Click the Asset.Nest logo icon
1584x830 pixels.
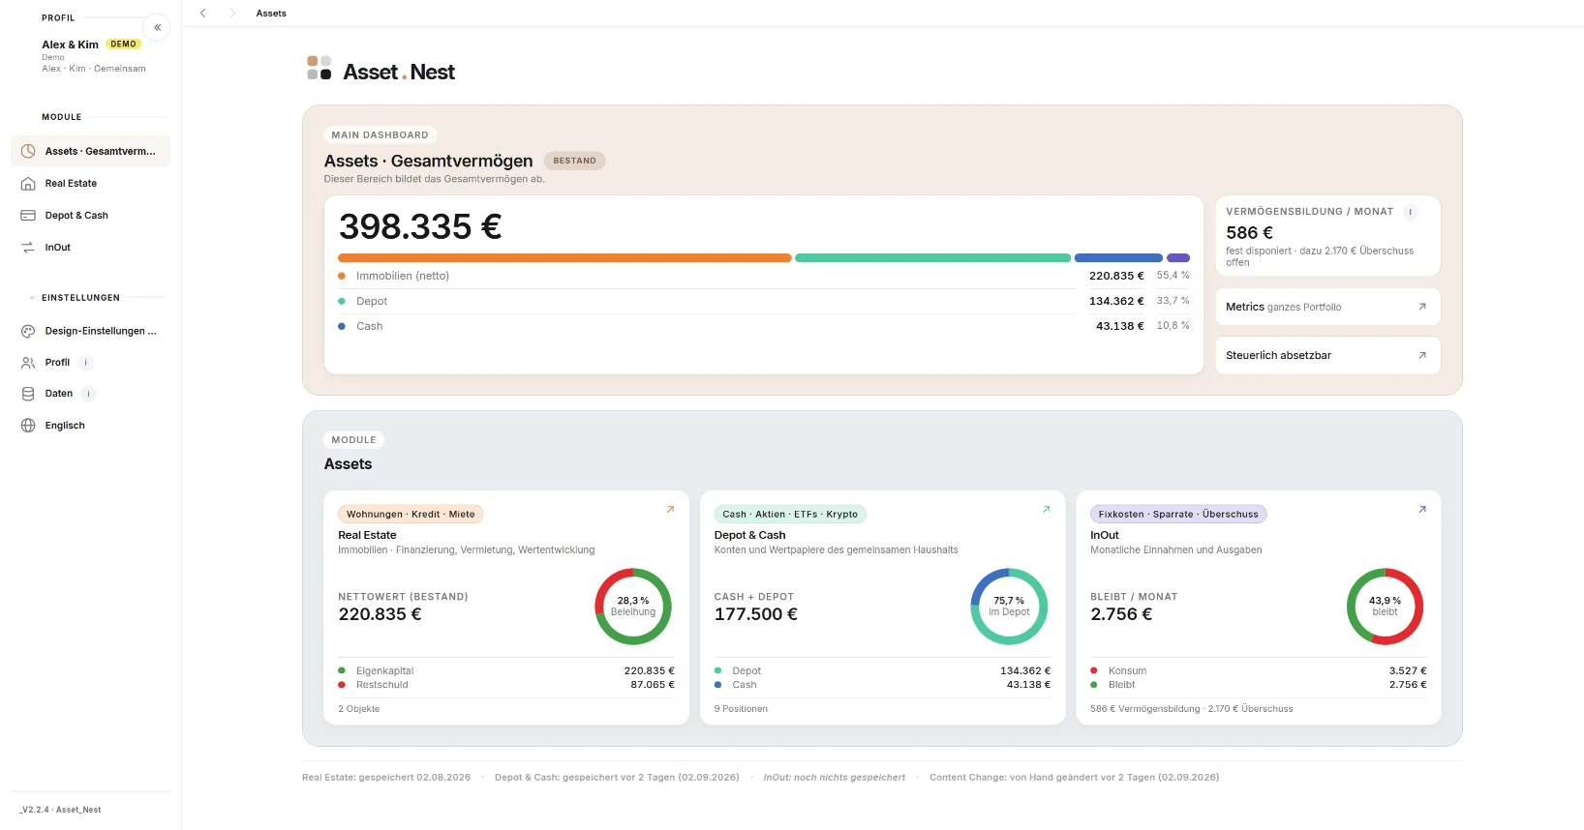[x=319, y=68]
